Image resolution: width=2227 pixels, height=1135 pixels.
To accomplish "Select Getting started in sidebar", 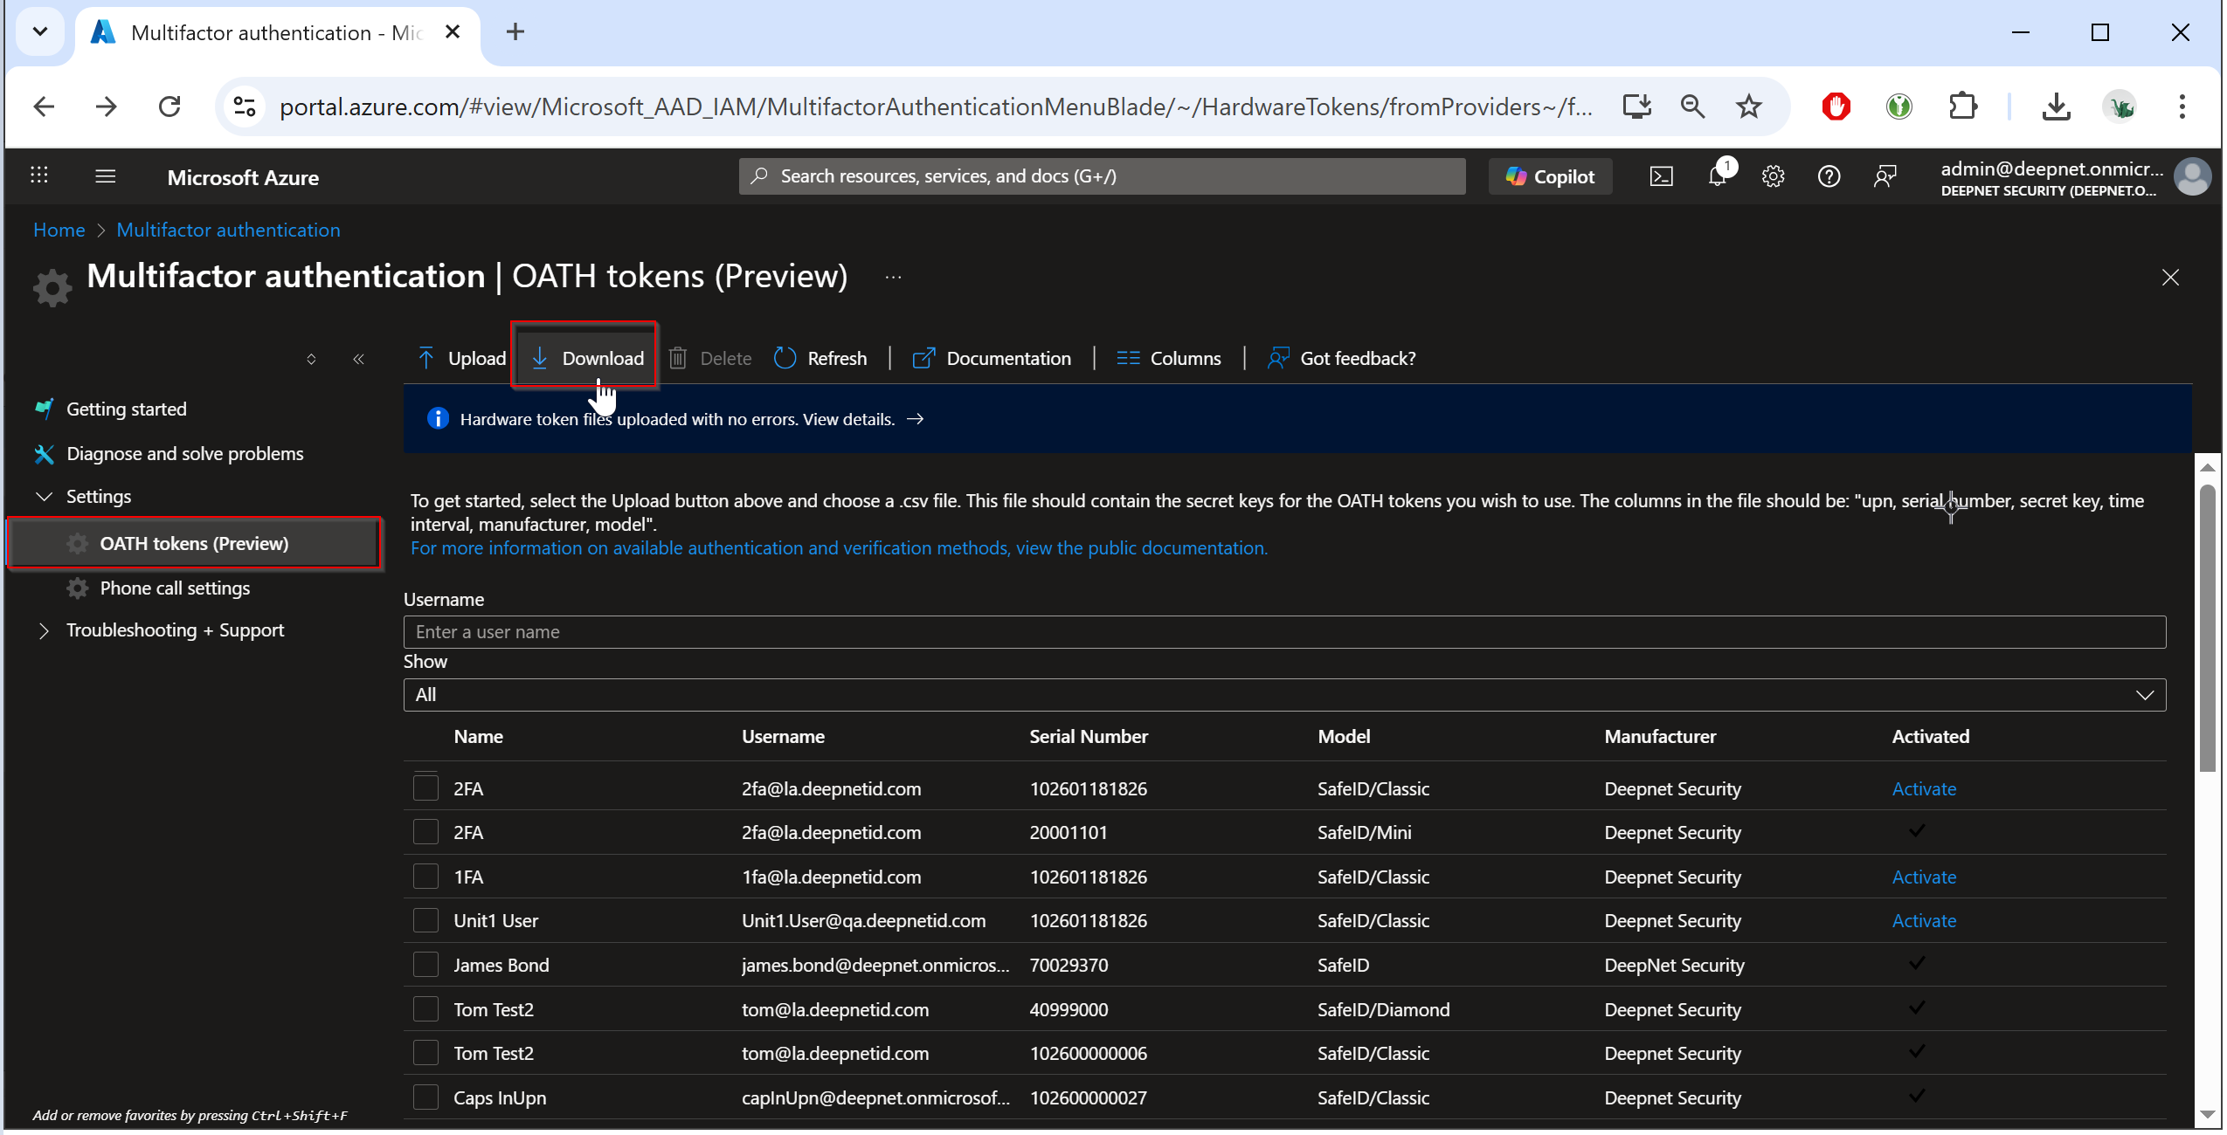I will pos(127,409).
